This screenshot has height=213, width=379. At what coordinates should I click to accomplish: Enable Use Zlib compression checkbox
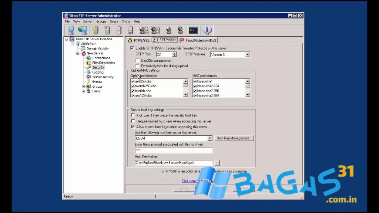tap(138, 60)
